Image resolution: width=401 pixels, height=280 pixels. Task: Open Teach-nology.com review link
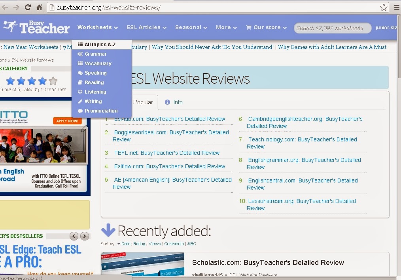(x=302, y=143)
